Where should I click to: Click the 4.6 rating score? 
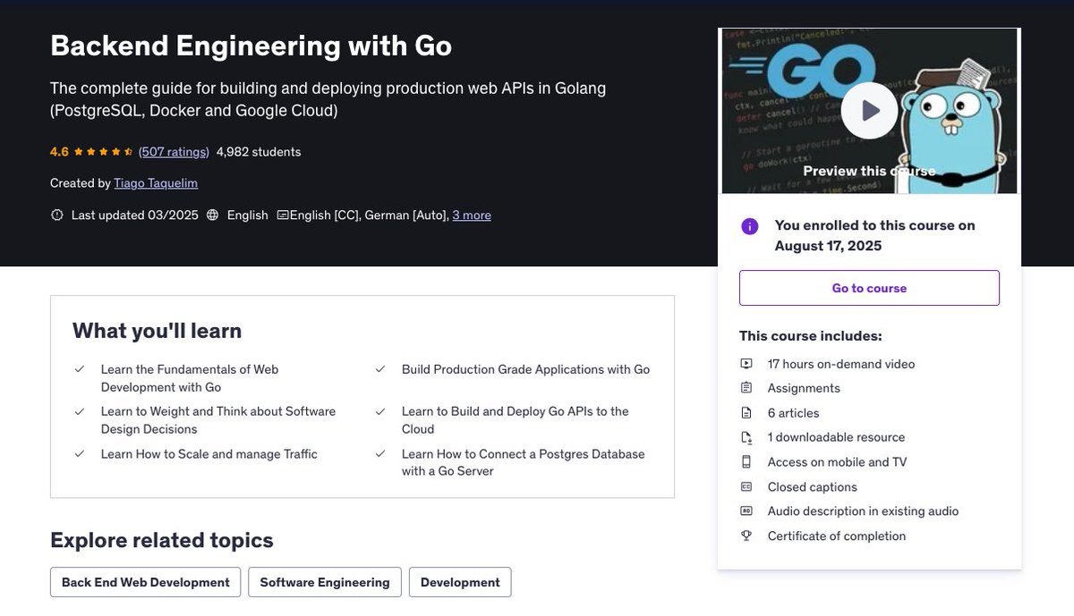click(x=59, y=152)
